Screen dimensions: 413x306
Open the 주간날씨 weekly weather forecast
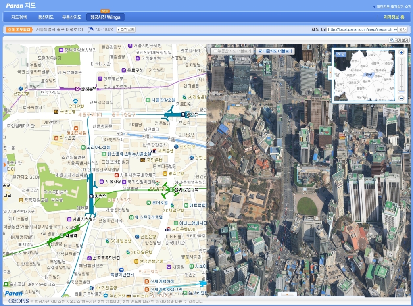pos(126,30)
